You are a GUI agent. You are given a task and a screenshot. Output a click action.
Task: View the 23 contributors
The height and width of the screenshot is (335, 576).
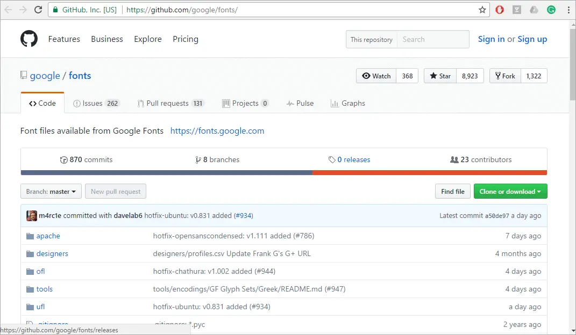point(481,160)
